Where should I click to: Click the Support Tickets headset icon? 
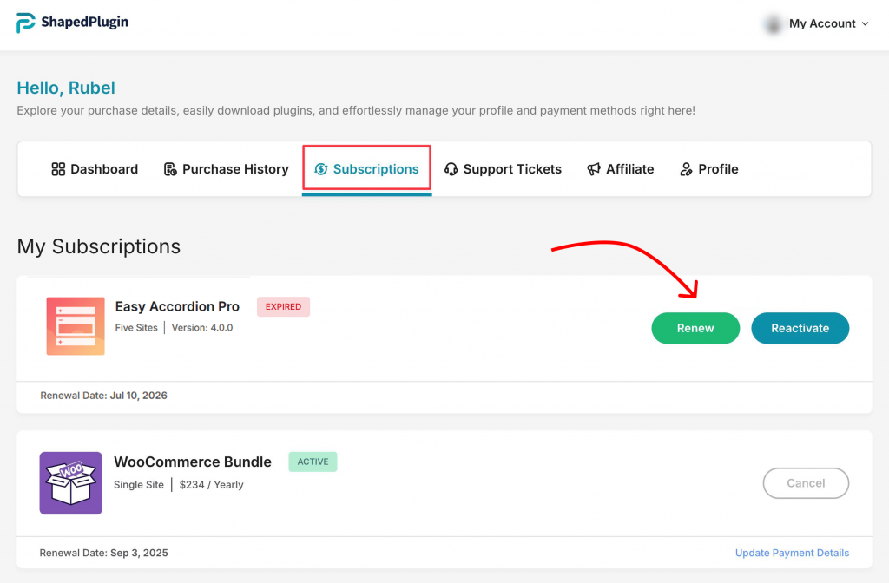[451, 169]
